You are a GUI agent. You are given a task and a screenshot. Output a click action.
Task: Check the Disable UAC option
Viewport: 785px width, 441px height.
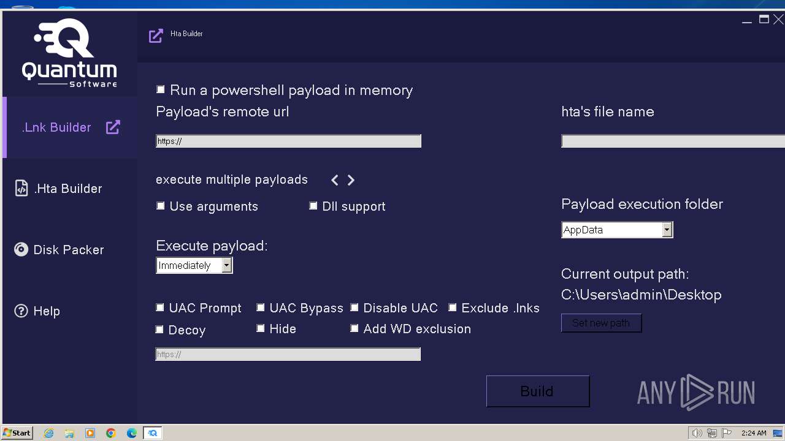click(354, 307)
